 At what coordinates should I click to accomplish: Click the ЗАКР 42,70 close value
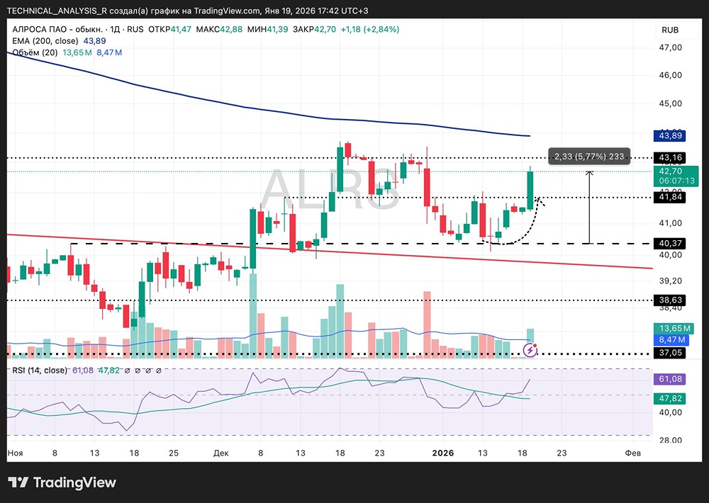(x=314, y=29)
